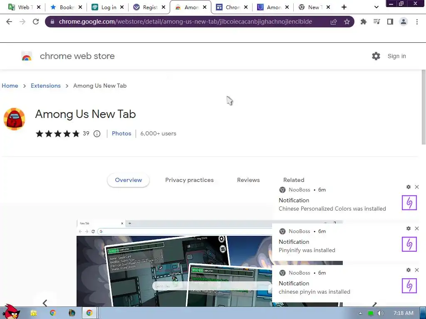Open the Extensions puzzle icon
The height and width of the screenshot is (319, 426).
[363, 22]
